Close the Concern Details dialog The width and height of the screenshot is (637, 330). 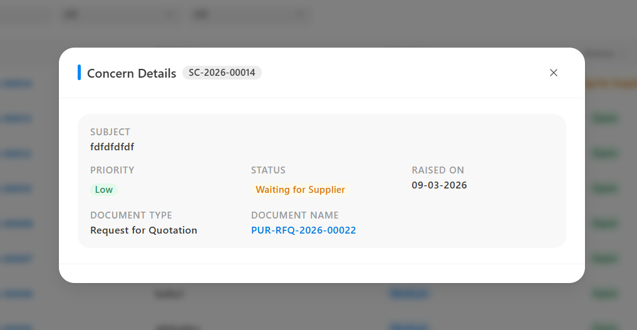coord(553,73)
